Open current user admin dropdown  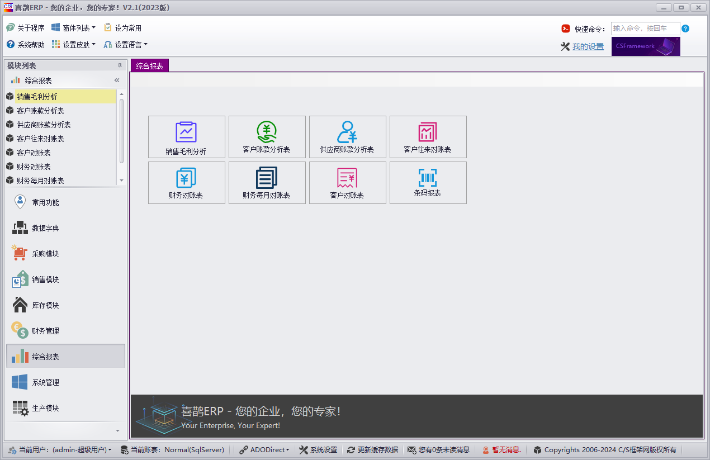tap(60, 449)
